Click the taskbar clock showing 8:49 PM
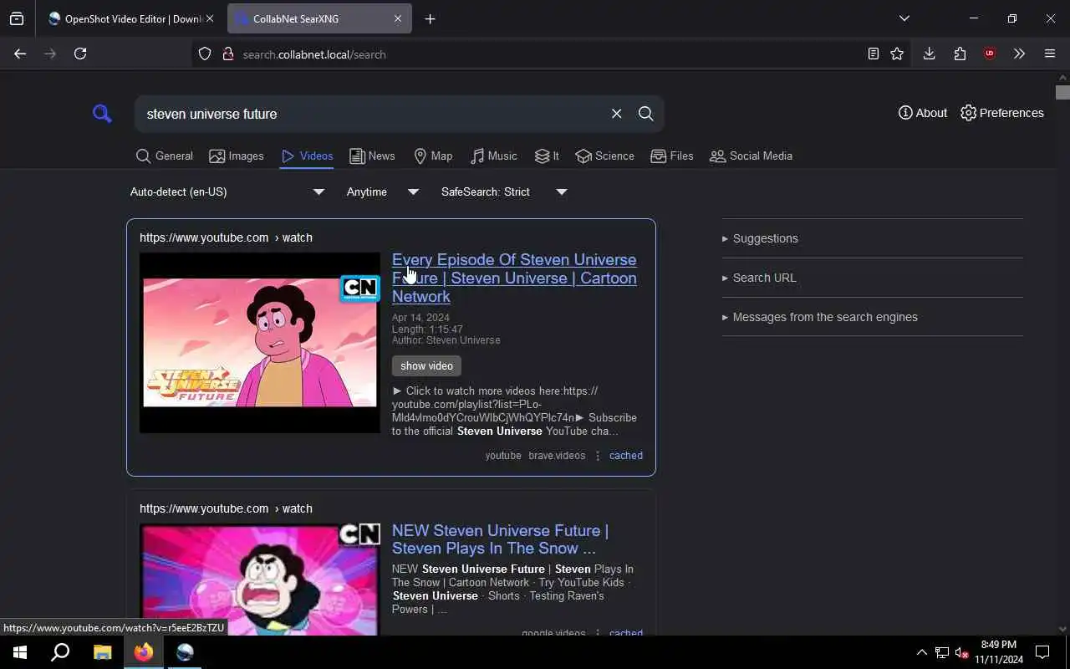 (x=999, y=652)
